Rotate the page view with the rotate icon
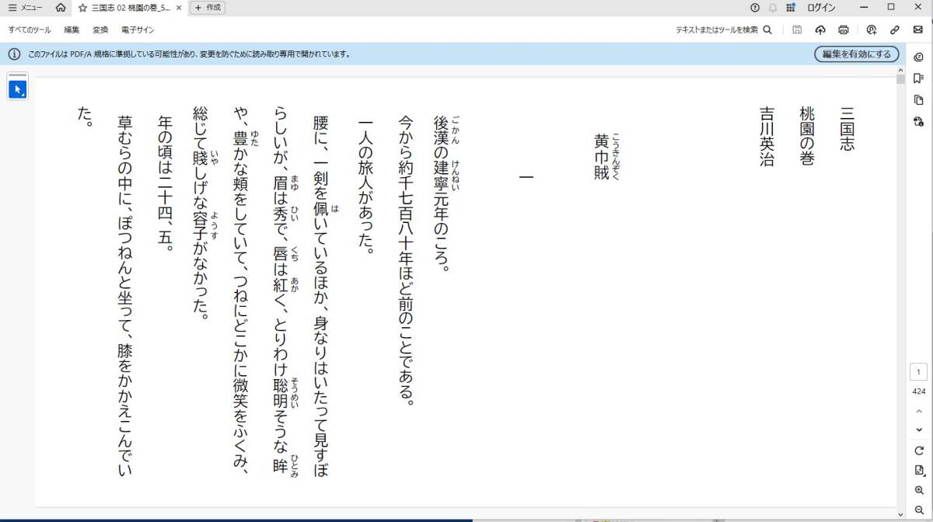 (x=919, y=451)
